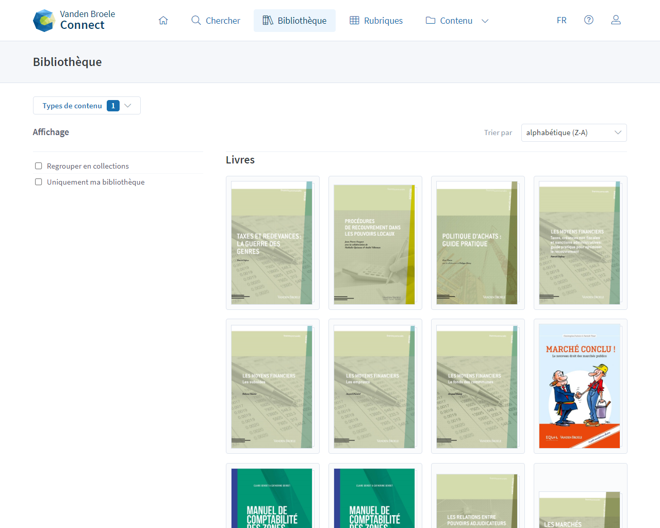Expand the Contenu menu chevron
This screenshot has width=660, height=528.
point(485,21)
